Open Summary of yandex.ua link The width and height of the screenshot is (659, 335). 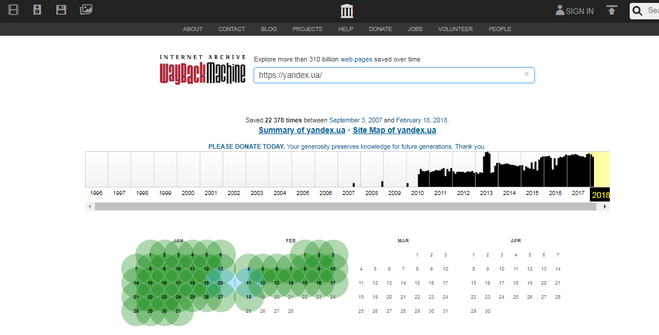302,131
